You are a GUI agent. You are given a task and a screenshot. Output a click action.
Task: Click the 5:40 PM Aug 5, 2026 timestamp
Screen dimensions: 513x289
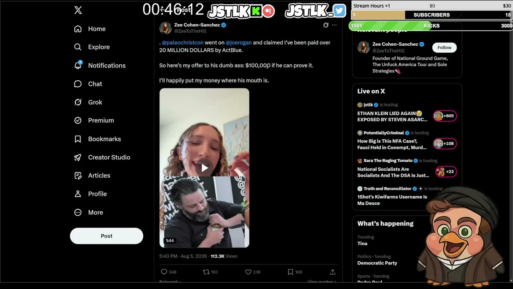point(183,256)
